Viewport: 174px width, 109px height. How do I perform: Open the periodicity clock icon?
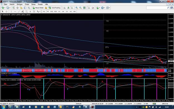click(102, 8)
